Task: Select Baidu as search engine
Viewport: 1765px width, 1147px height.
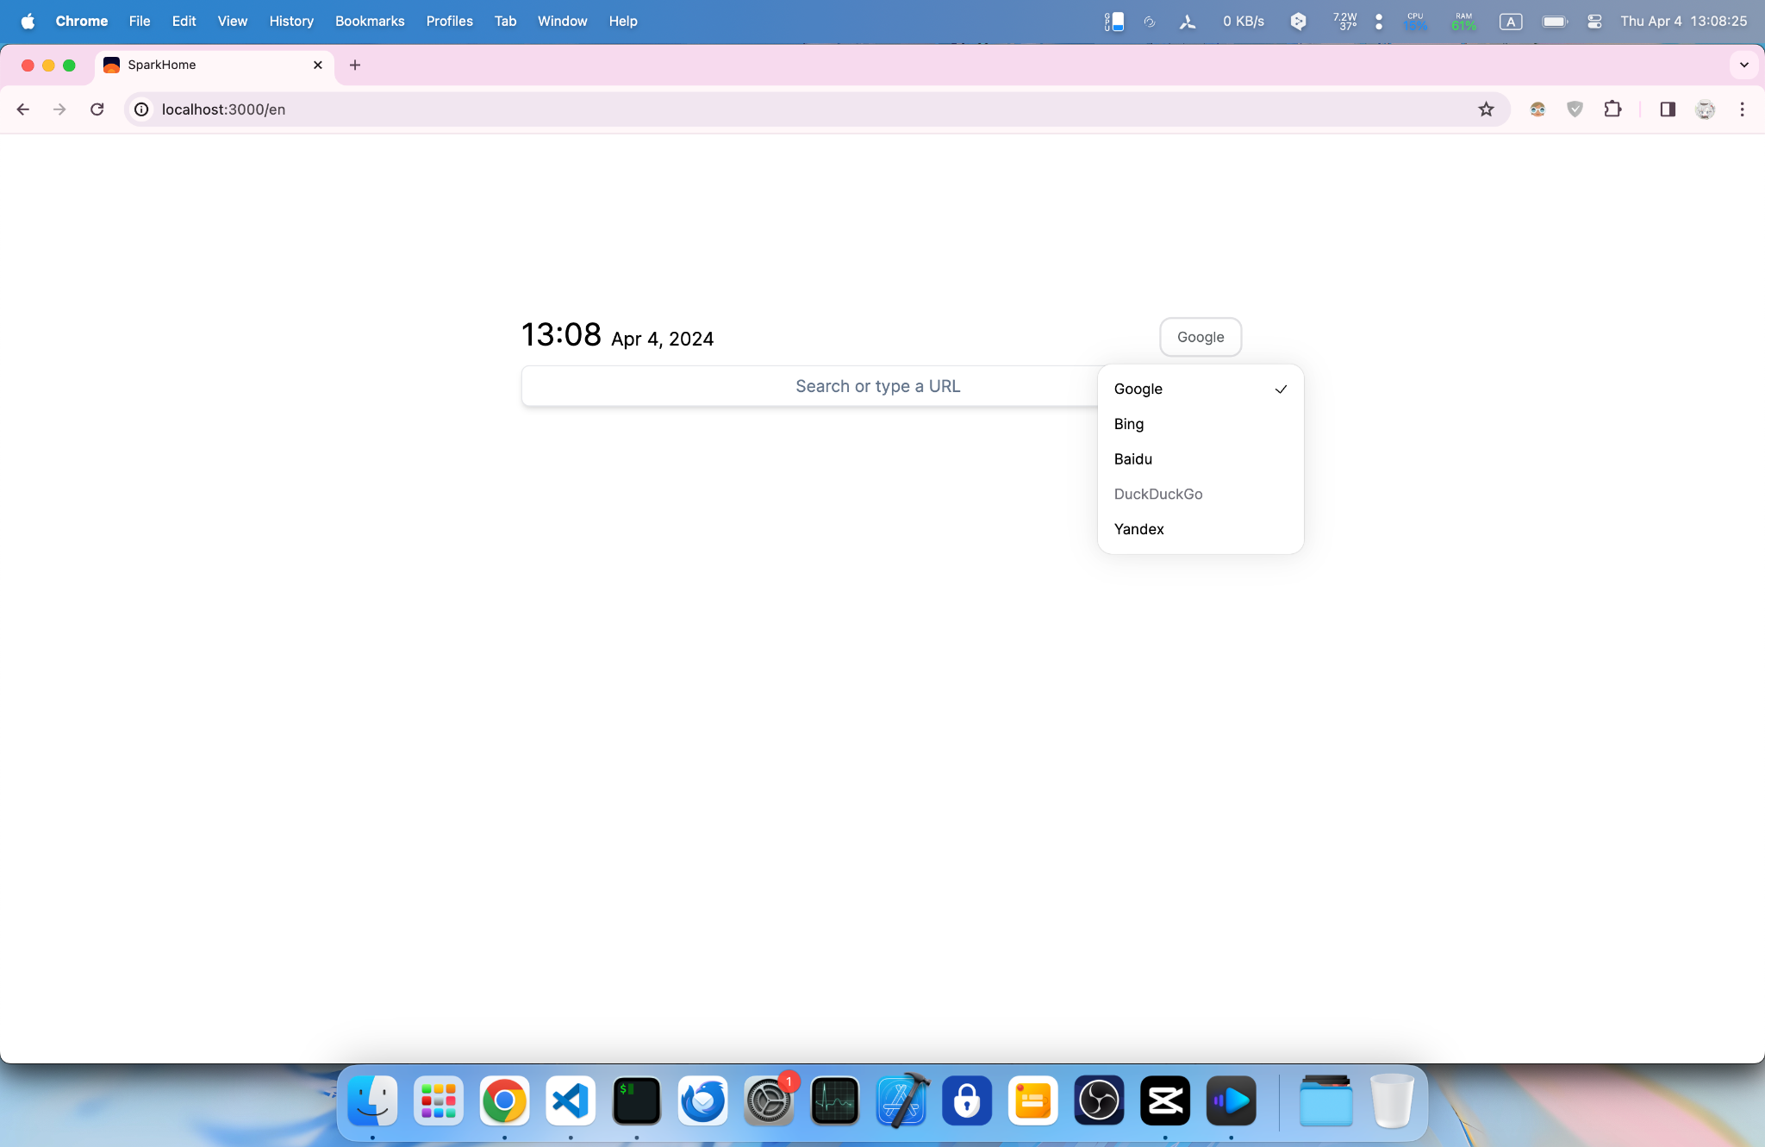Action: tap(1132, 458)
